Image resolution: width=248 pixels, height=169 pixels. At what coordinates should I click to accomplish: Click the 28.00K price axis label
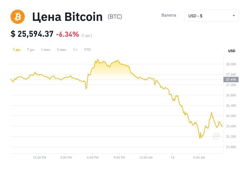pyautogui.click(x=231, y=64)
